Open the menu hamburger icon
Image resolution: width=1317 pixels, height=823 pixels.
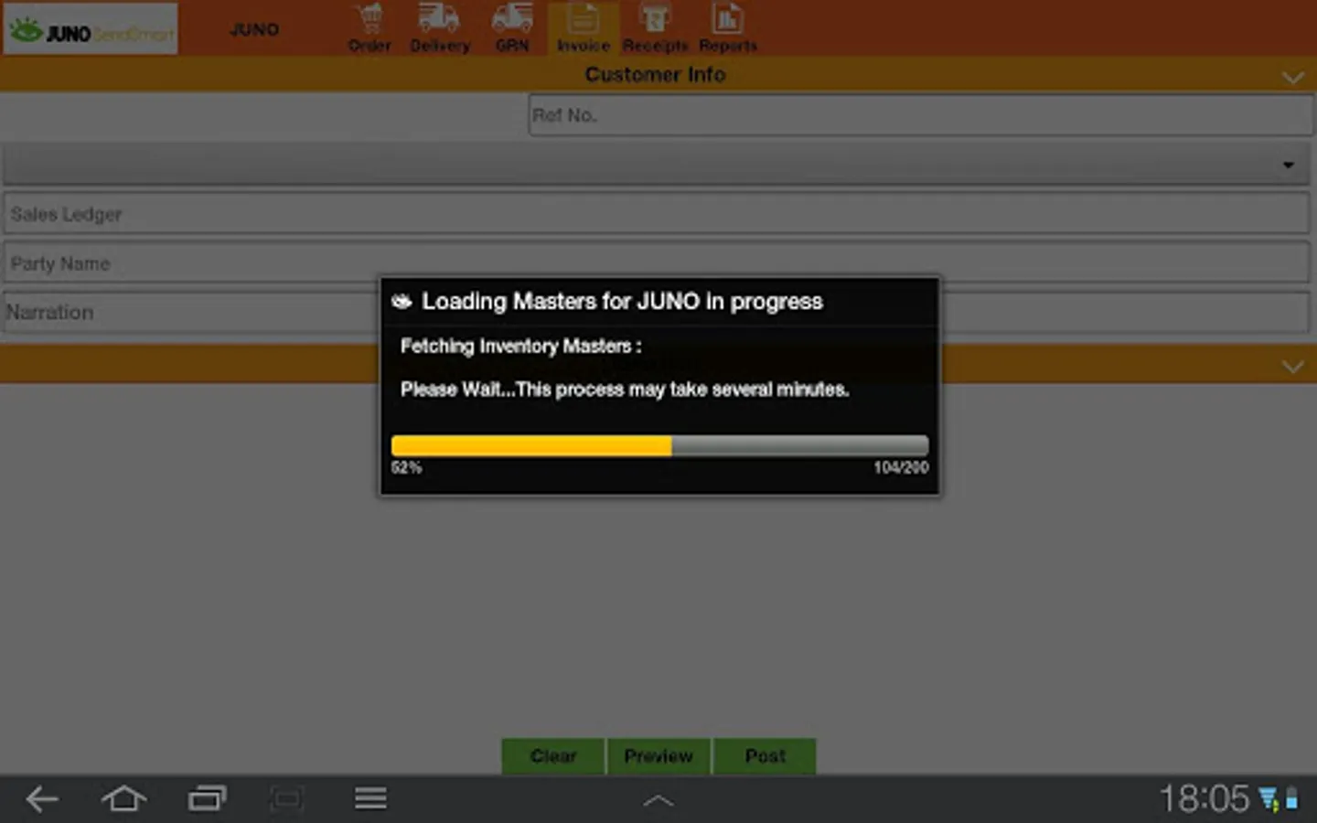click(370, 798)
